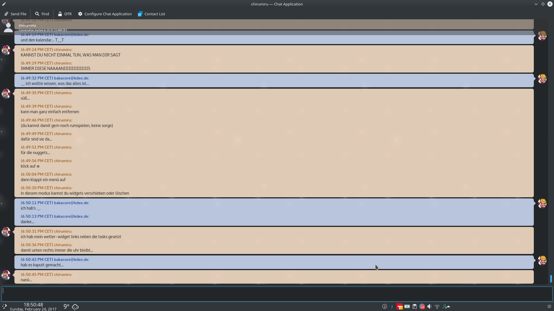Open the volume speaker control

[429, 306]
